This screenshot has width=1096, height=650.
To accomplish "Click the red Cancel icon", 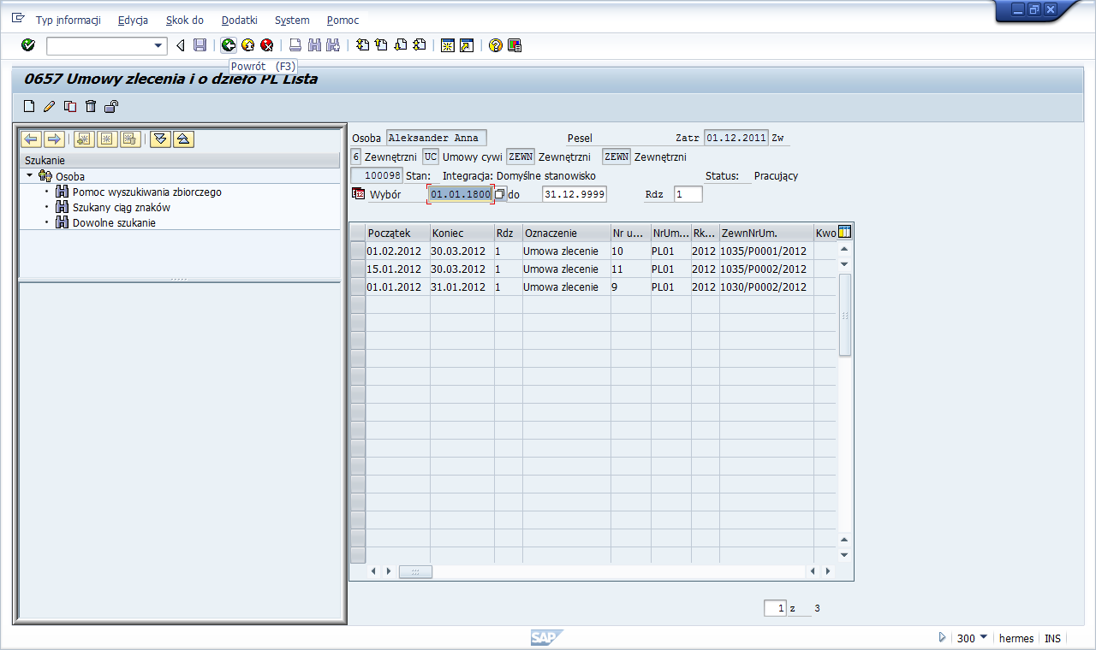I will click(x=267, y=45).
